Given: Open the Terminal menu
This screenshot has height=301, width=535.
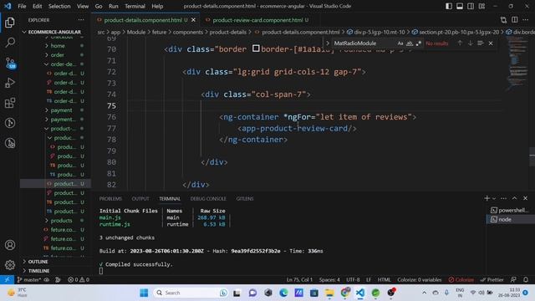Looking at the screenshot, I should tap(135, 6).
